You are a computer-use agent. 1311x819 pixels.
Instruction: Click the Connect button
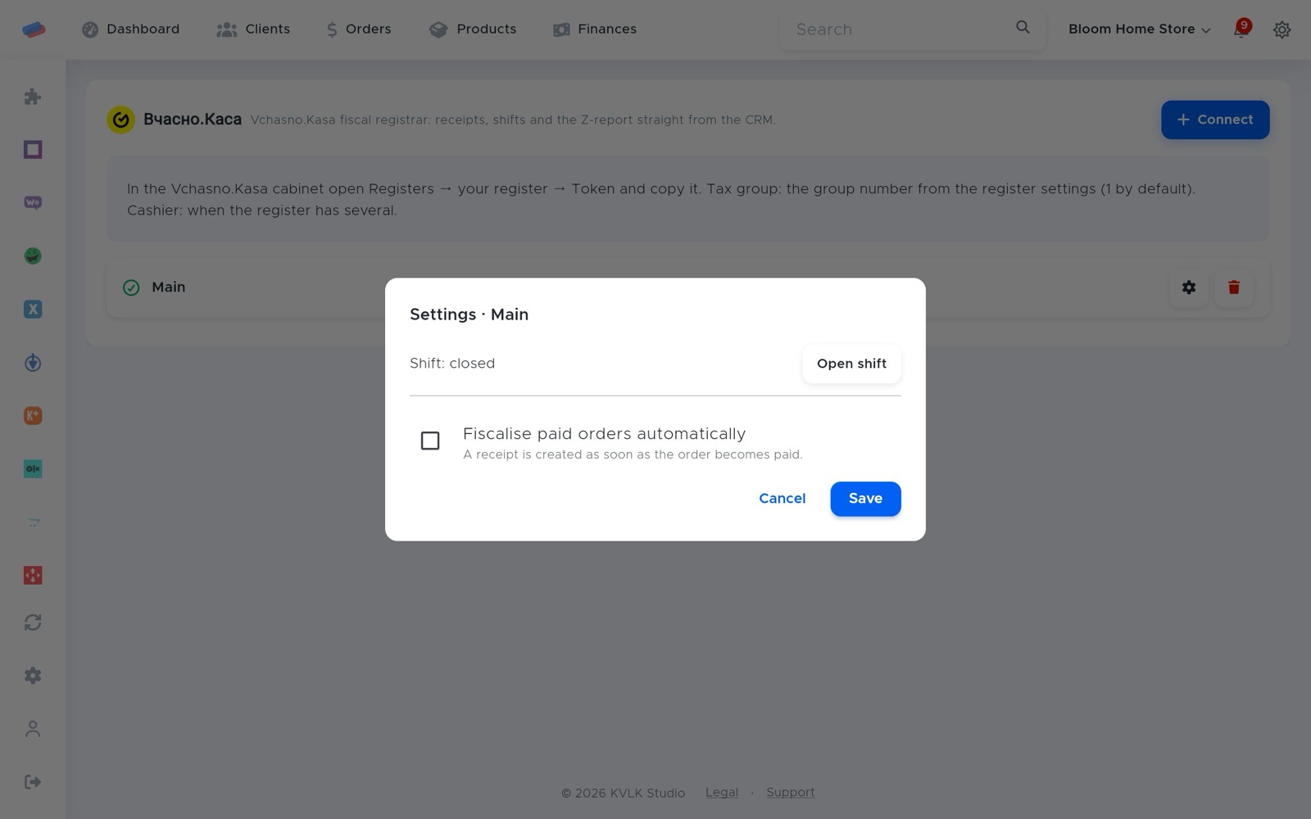1215,120
